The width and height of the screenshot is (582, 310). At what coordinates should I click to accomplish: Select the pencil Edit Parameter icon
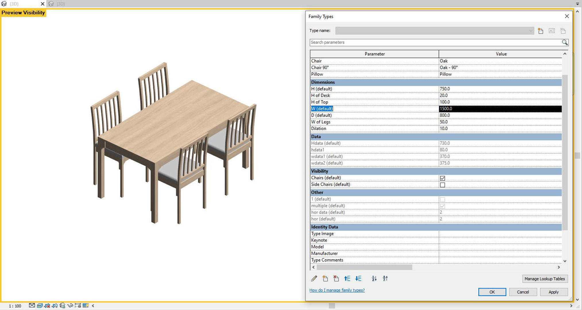click(314, 278)
